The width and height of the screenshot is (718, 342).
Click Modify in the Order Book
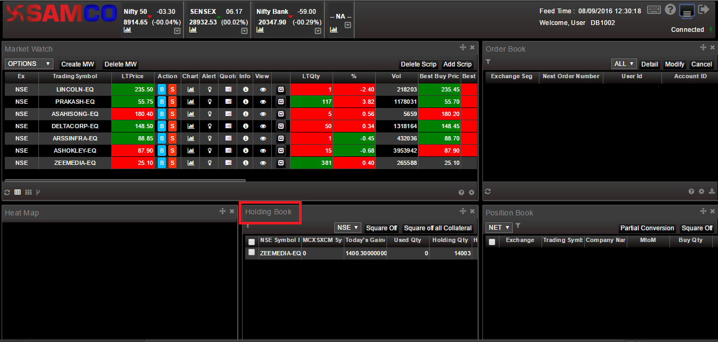675,64
